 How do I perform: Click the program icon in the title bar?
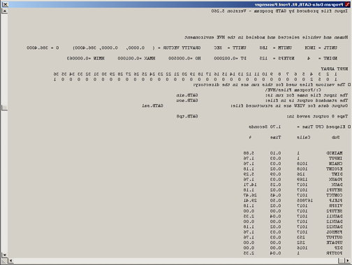click(347, 4)
